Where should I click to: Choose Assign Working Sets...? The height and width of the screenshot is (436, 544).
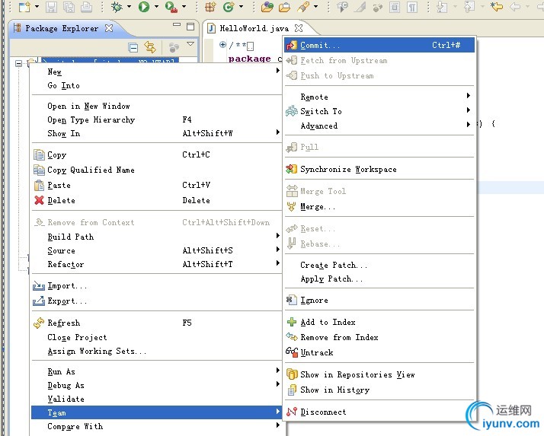[156, 352]
